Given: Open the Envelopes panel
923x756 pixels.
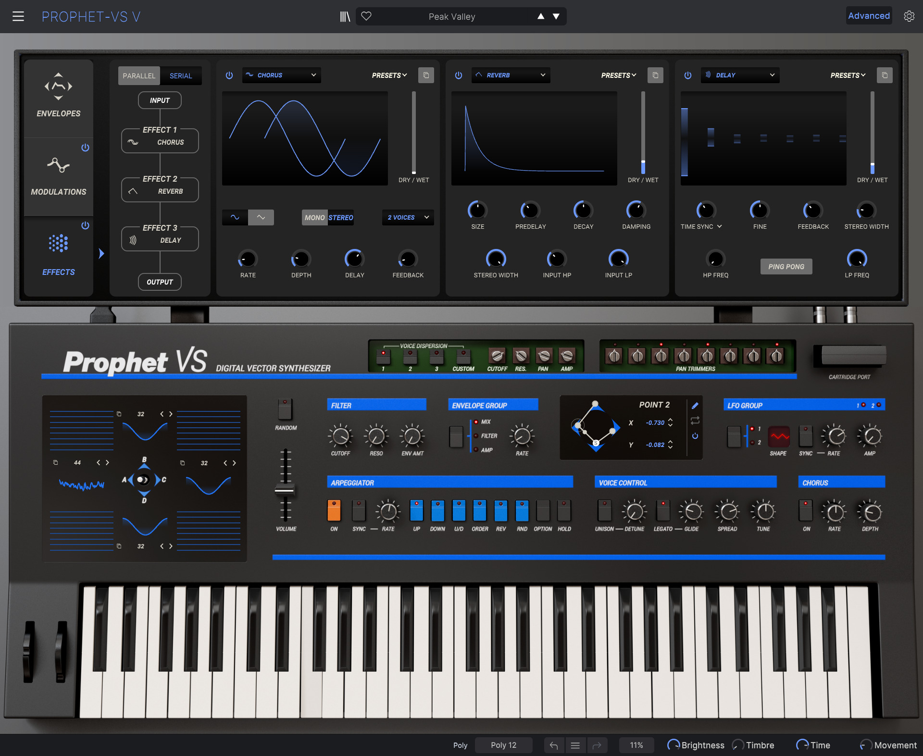Looking at the screenshot, I should [59, 98].
